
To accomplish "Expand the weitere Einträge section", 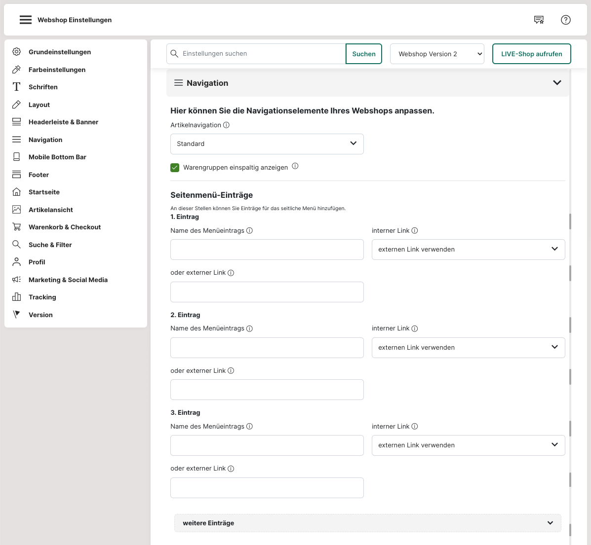I will (367, 523).
